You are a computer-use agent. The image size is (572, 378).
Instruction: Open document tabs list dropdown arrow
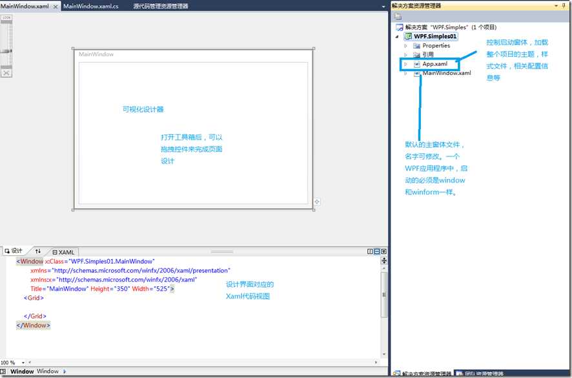(x=383, y=6)
